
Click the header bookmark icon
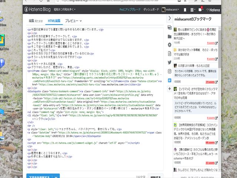(185, 10)
